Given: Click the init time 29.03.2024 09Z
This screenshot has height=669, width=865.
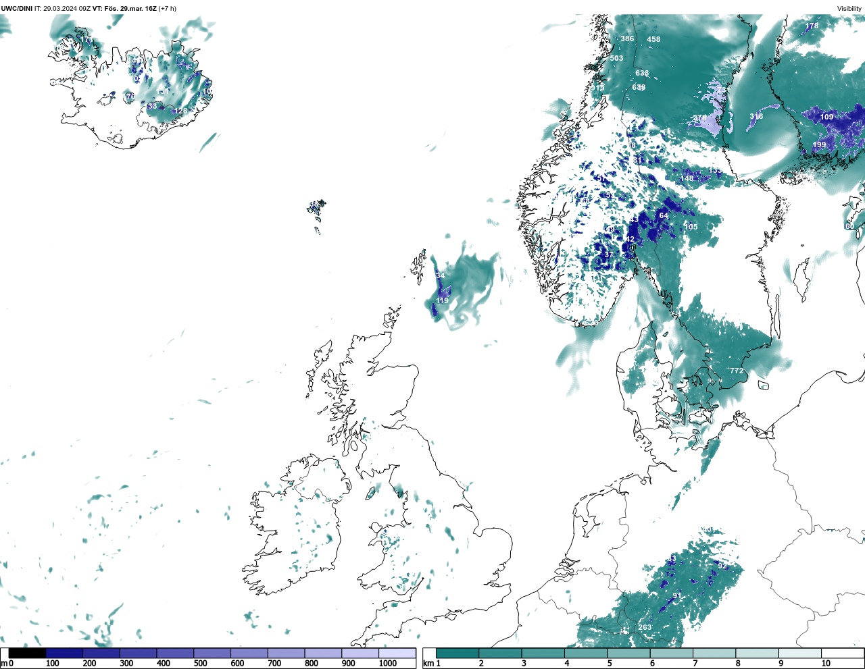Looking at the screenshot, I should point(67,8).
